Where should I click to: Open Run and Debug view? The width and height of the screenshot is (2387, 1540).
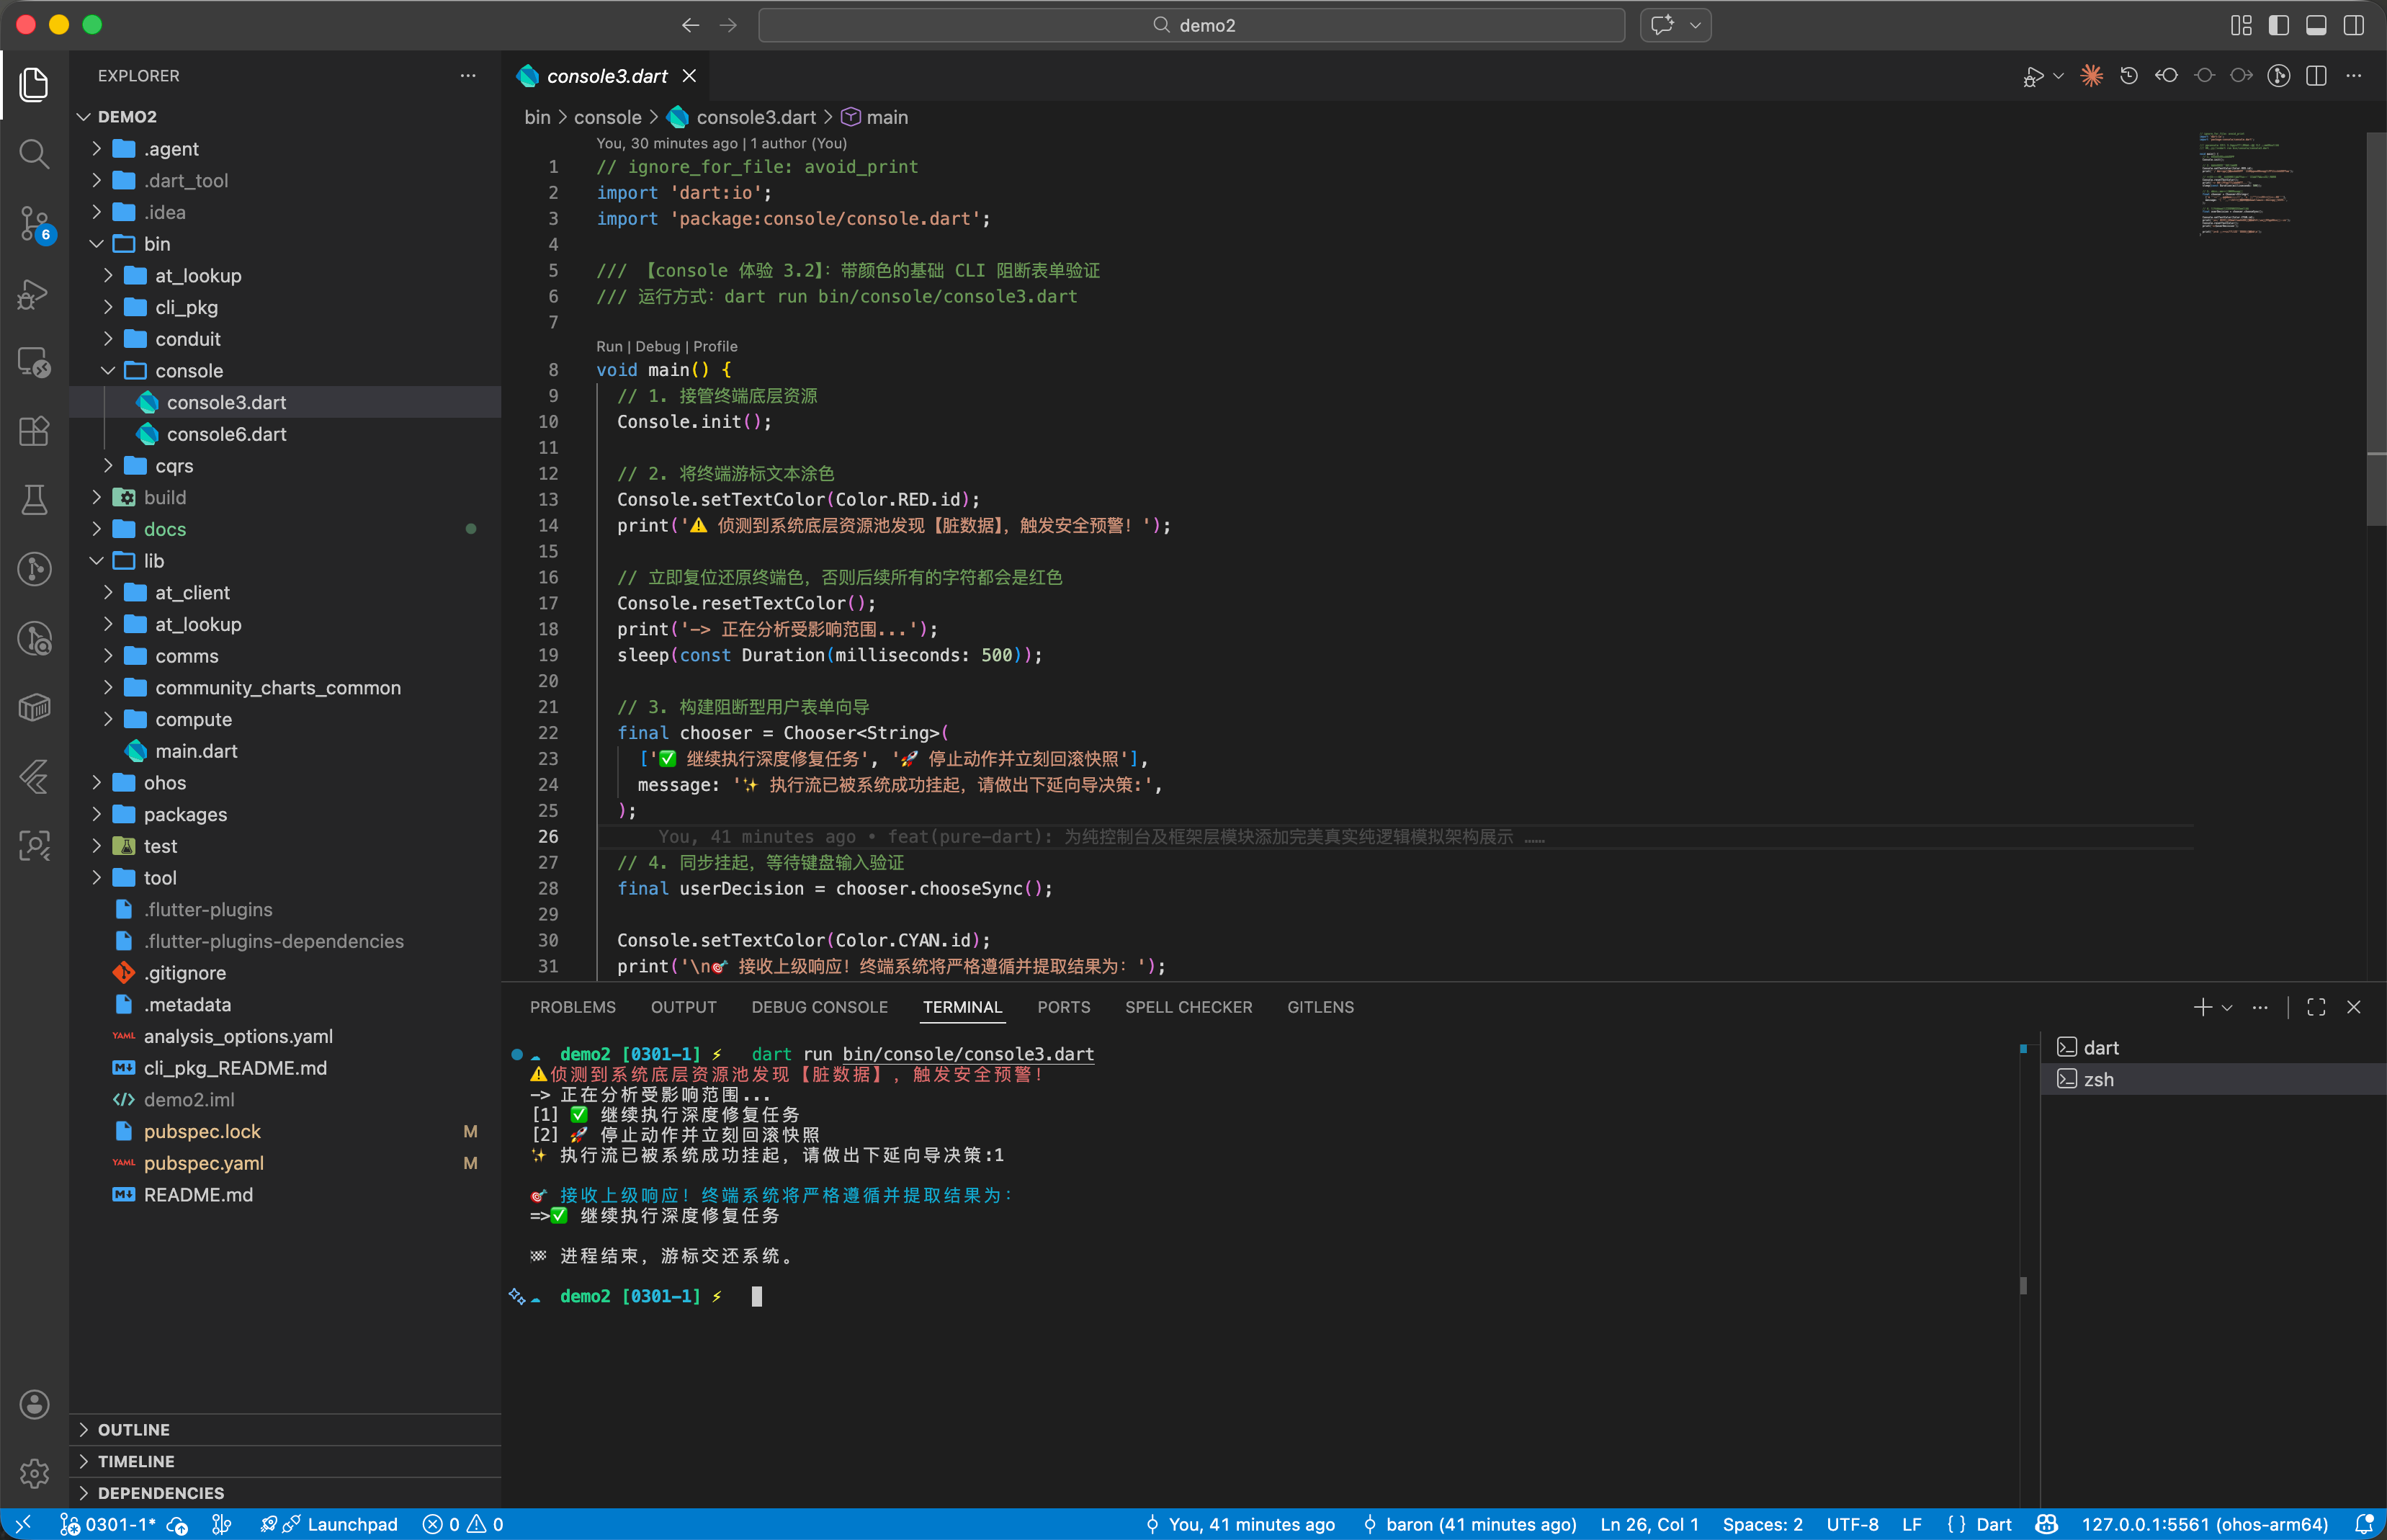click(34, 293)
